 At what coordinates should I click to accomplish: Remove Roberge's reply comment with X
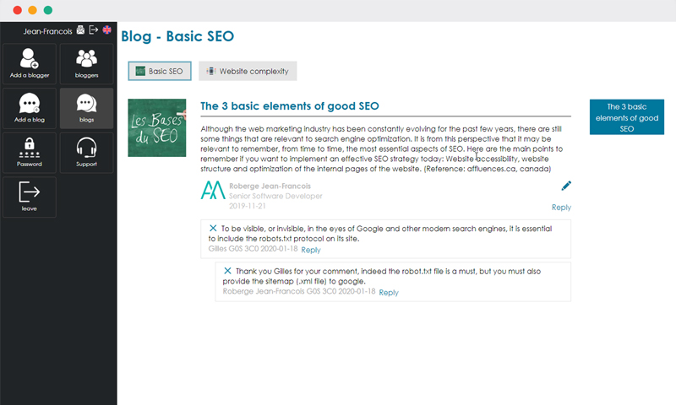(227, 271)
